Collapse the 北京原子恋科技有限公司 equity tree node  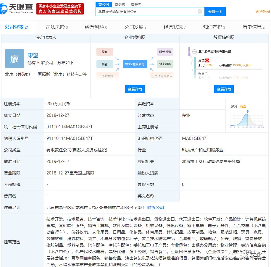194,52
